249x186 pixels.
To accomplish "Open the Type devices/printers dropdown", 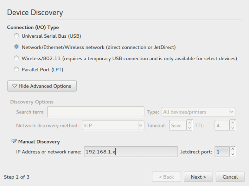I will pos(198,112).
